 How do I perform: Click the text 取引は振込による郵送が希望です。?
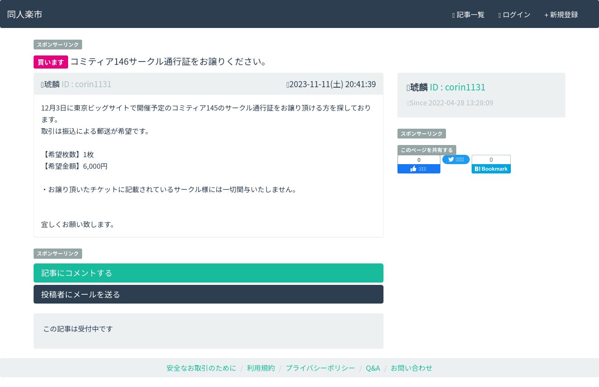(x=96, y=131)
